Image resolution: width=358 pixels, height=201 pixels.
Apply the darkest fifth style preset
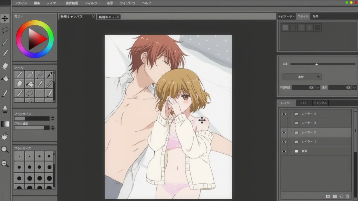[x=317, y=28]
